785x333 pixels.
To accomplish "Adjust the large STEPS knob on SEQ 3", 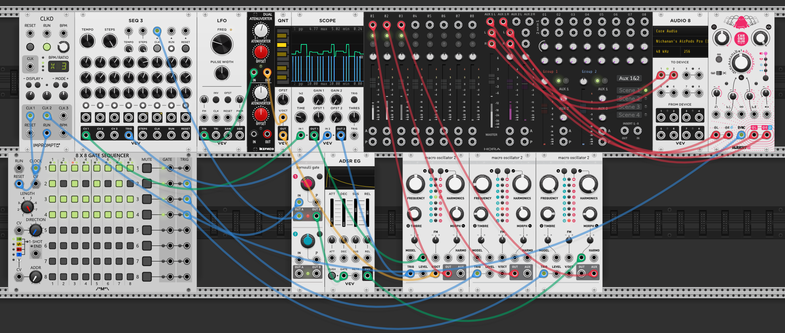I will (x=109, y=41).
